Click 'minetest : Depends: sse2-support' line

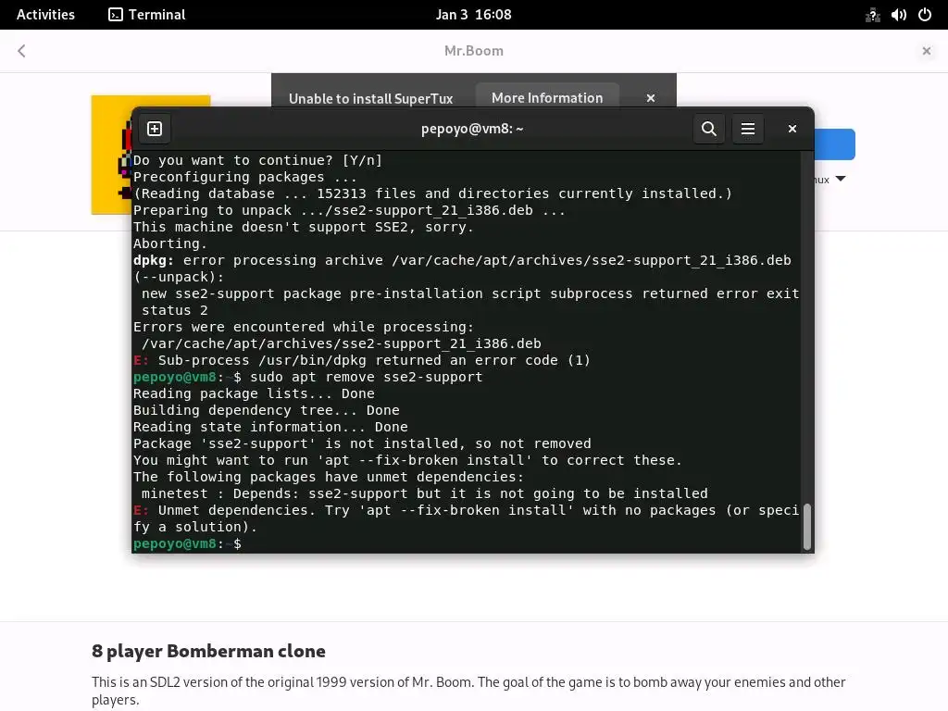[424, 493]
